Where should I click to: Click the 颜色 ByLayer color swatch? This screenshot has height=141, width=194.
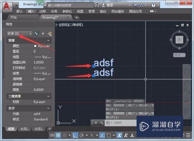coord(35,46)
